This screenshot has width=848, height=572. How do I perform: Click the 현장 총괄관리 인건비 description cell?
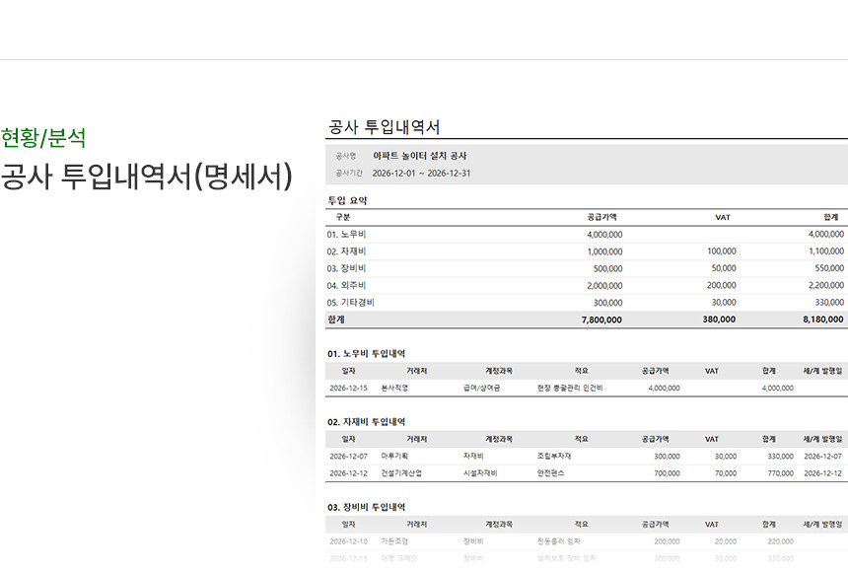[570, 389]
